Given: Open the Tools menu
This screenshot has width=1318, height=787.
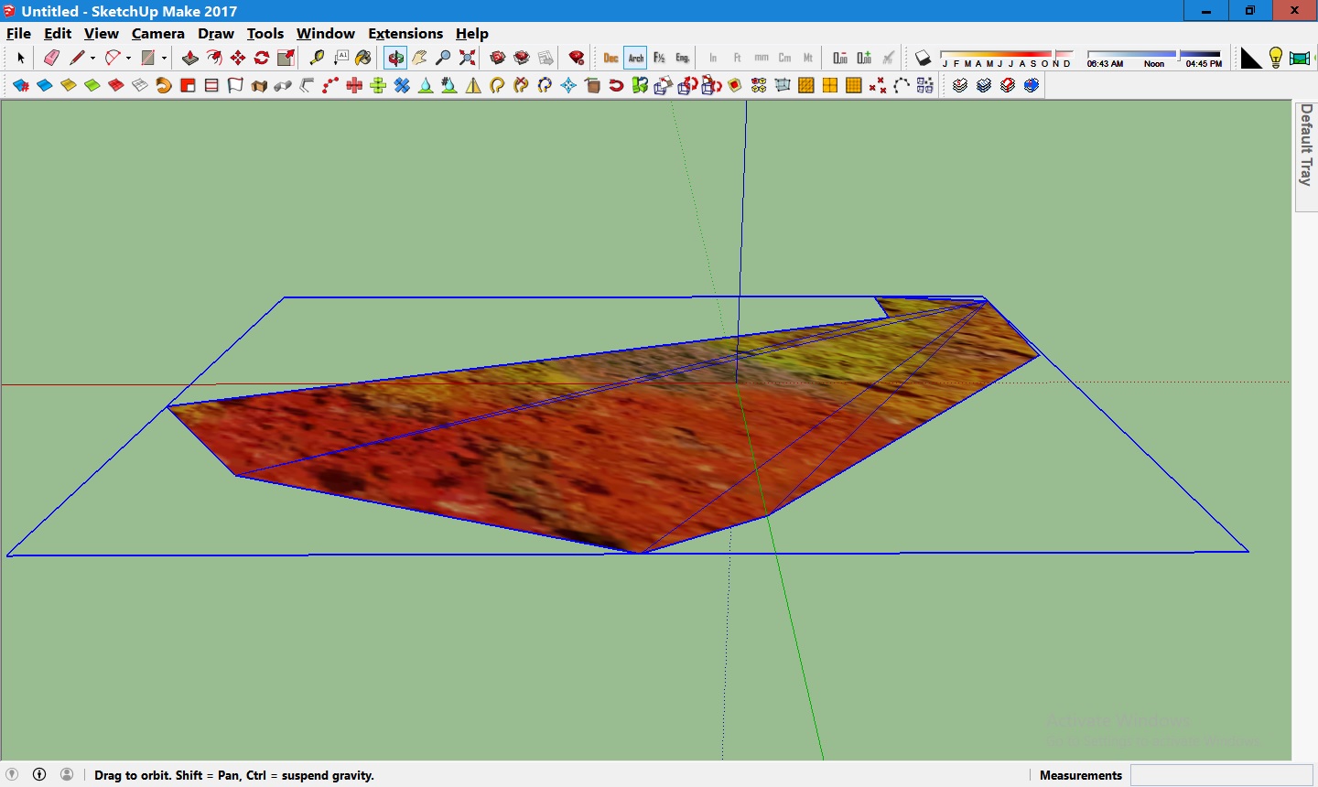Looking at the screenshot, I should pyautogui.click(x=265, y=33).
